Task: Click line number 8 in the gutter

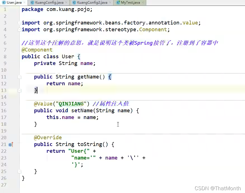Action: pos(5,57)
